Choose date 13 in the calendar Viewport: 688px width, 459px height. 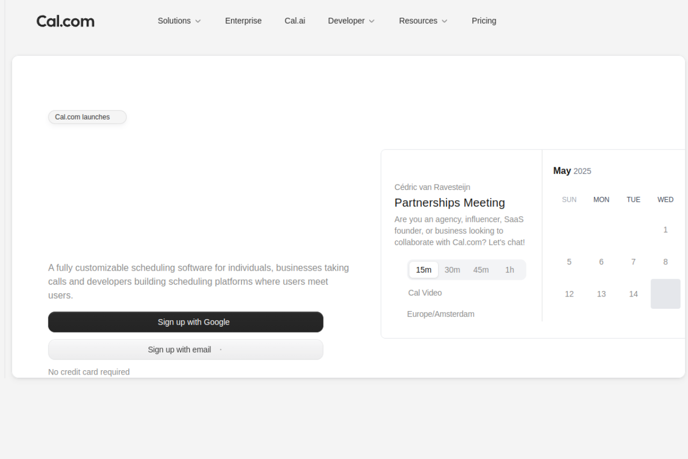(x=601, y=294)
